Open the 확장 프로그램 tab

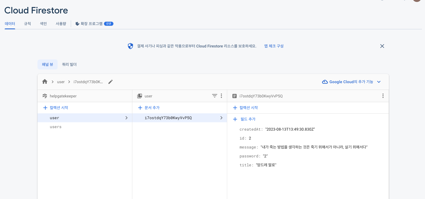click(94, 24)
